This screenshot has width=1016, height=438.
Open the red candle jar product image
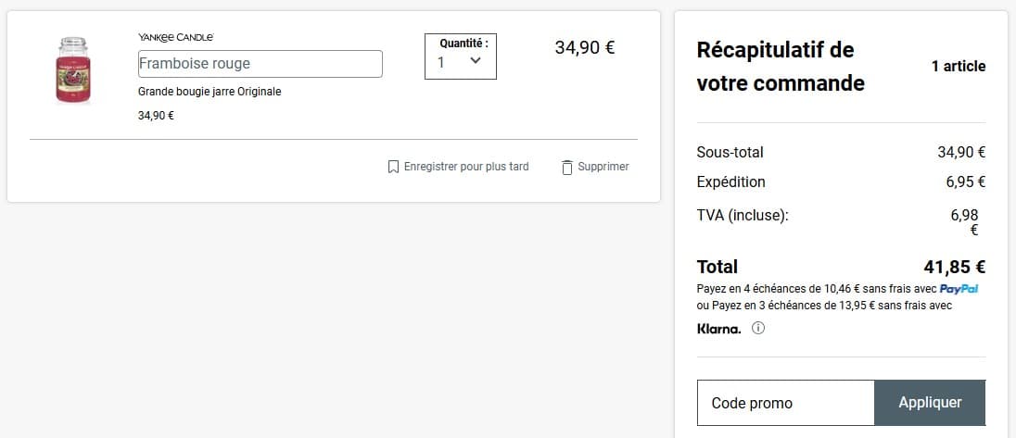tap(73, 70)
